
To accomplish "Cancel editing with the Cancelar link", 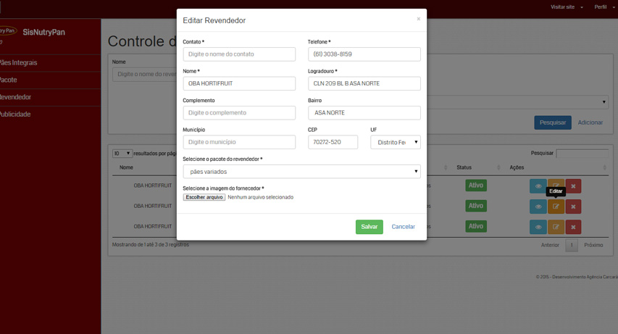I will point(404,227).
